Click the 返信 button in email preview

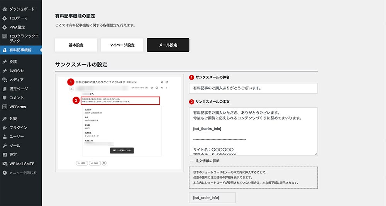(82, 163)
